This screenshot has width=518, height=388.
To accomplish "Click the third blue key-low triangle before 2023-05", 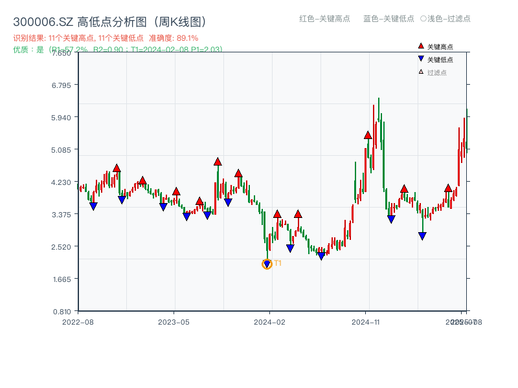I will (x=163, y=207).
